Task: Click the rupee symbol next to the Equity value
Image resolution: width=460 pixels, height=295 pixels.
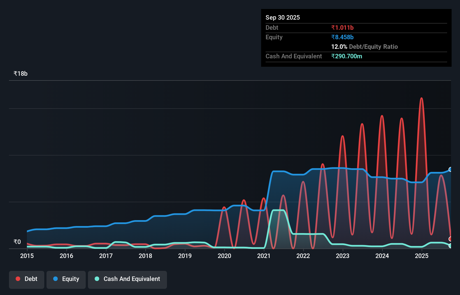Action: coord(333,37)
